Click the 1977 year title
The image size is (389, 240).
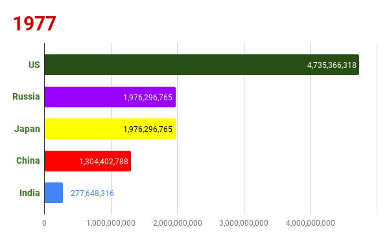(x=34, y=23)
